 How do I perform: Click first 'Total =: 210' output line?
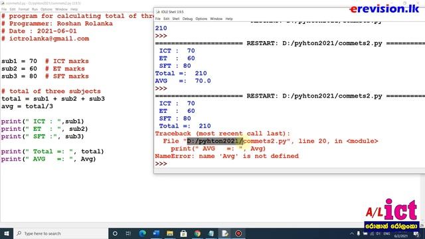[181, 73]
